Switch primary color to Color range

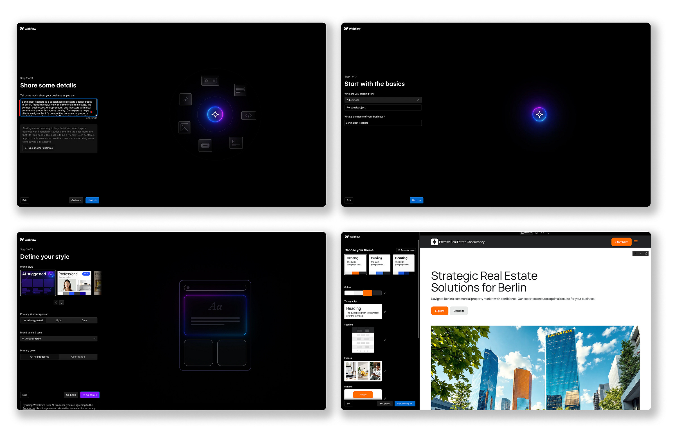pos(78,356)
